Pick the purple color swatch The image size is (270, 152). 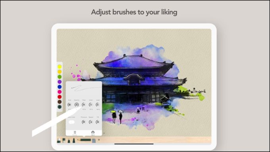coord(60,82)
